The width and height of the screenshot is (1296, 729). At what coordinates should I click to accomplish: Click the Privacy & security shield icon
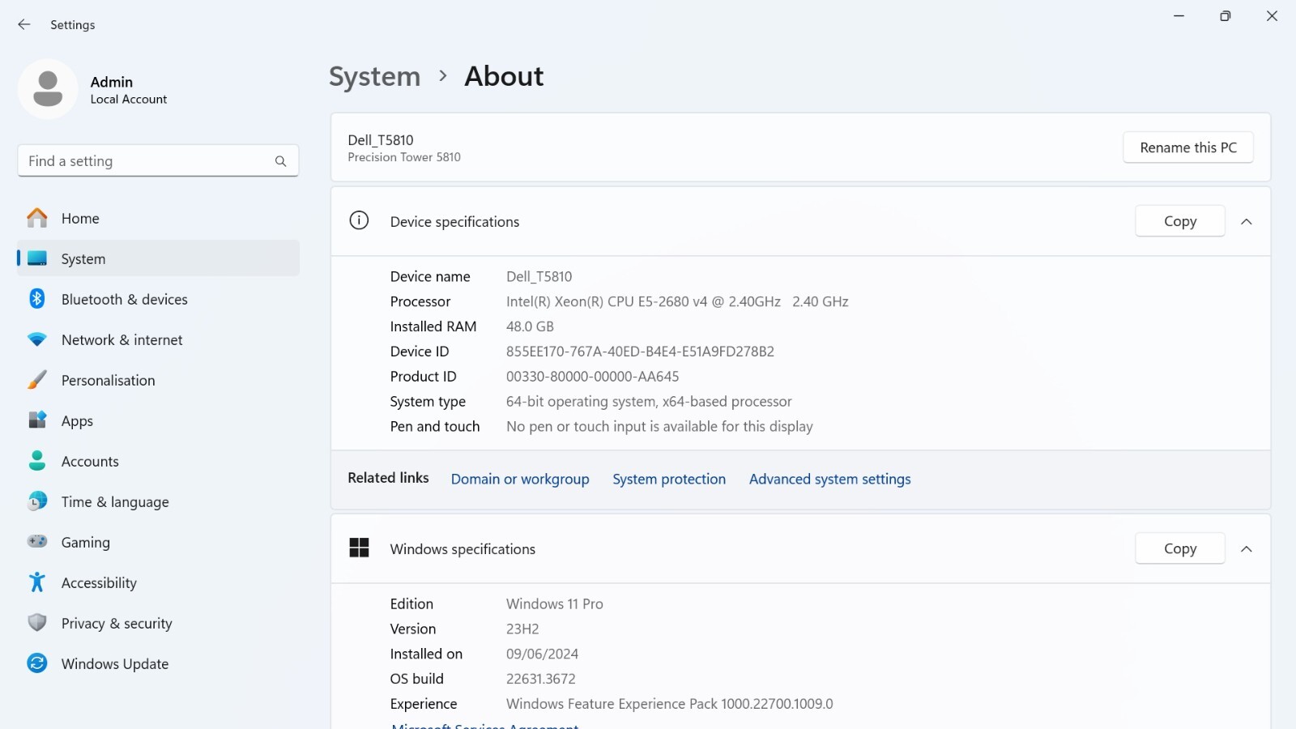pos(37,623)
